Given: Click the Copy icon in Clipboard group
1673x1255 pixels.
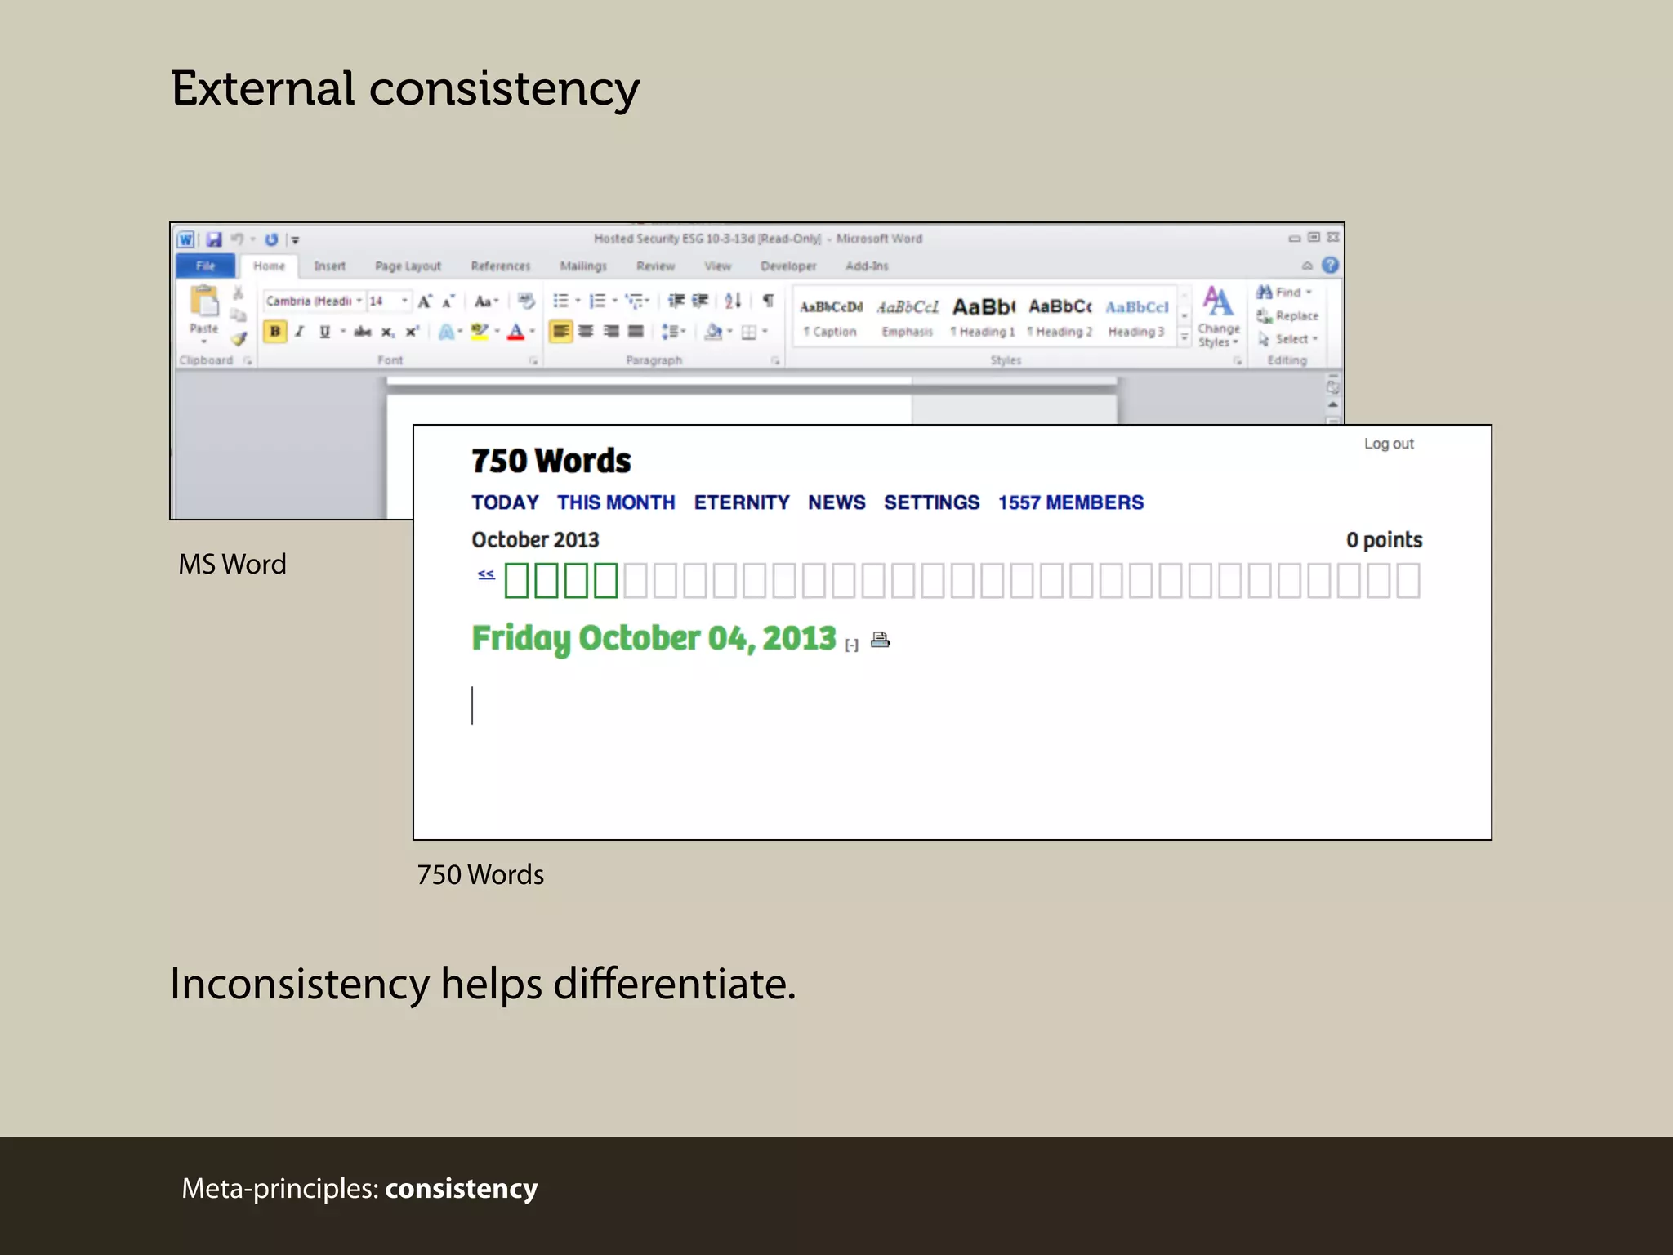Looking at the screenshot, I should click(239, 315).
